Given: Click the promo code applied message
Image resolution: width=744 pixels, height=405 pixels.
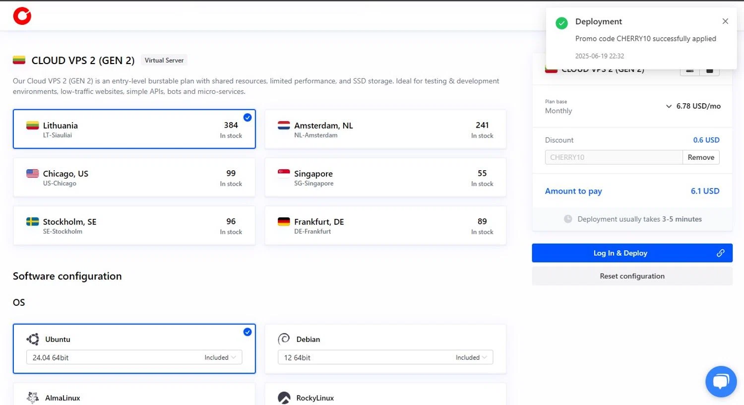Looking at the screenshot, I should pyautogui.click(x=646, y=39).
